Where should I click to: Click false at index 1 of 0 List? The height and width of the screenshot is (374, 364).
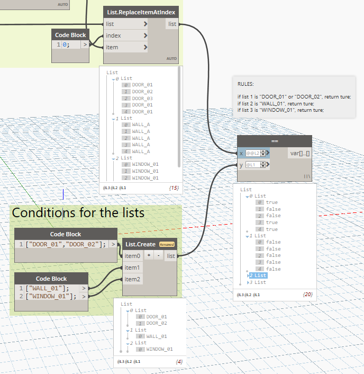(x=273, y=209)
